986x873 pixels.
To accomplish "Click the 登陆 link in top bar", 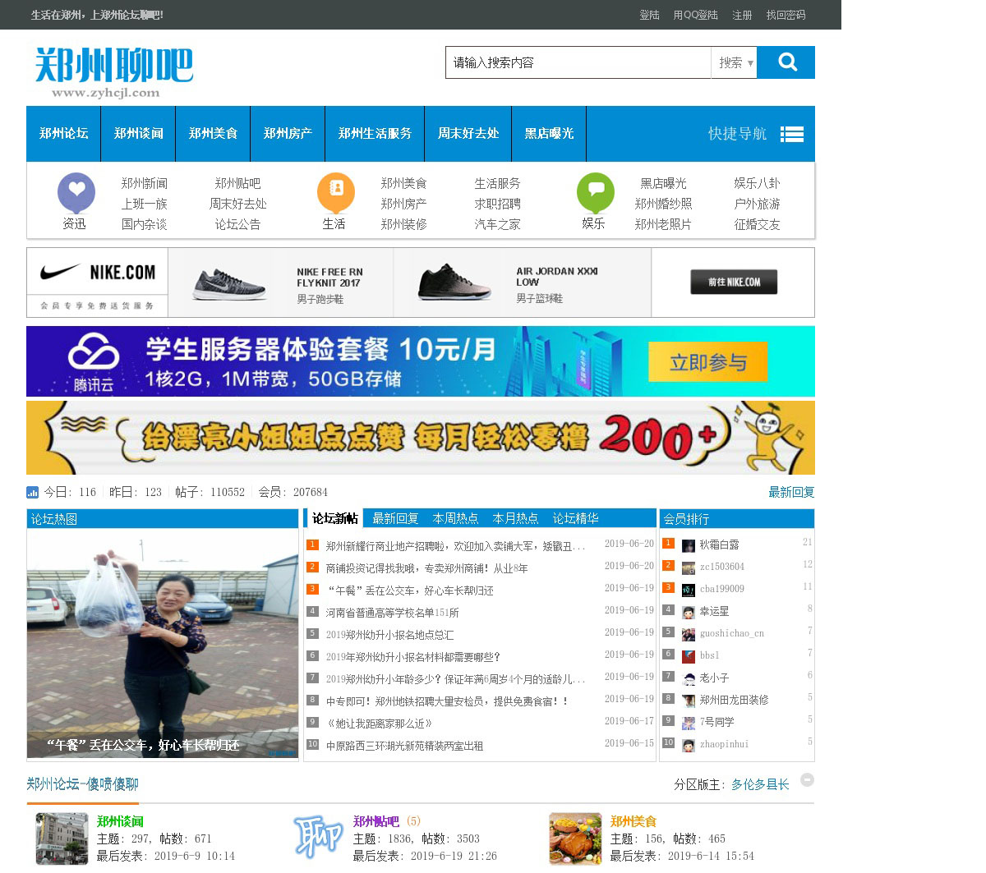I will [649, 15].
